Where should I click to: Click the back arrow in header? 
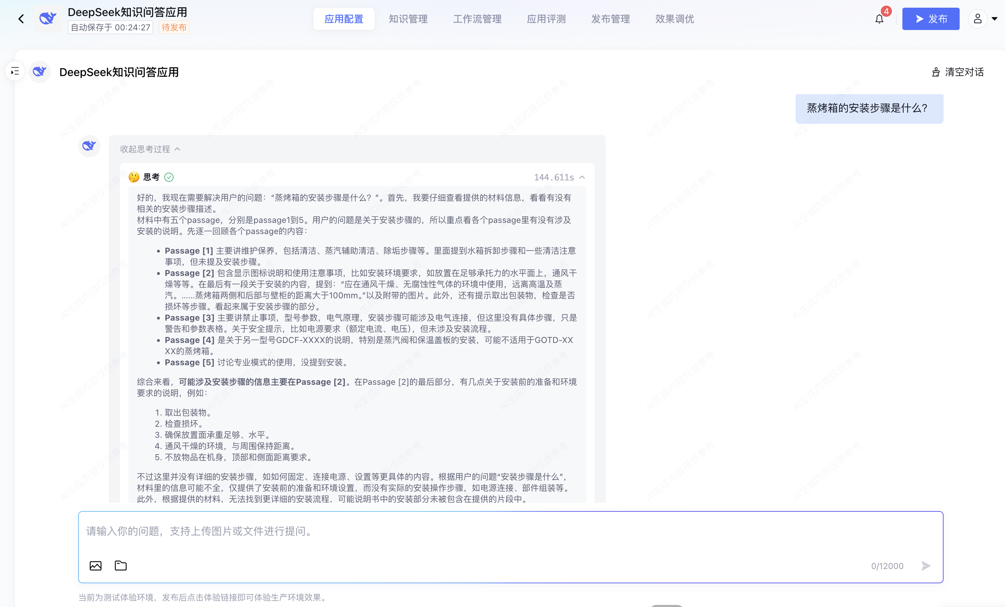(21, 19)
